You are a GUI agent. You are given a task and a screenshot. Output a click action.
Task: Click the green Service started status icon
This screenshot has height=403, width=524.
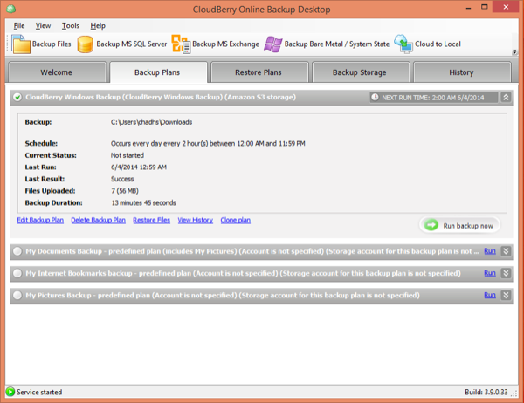[10, 392]
